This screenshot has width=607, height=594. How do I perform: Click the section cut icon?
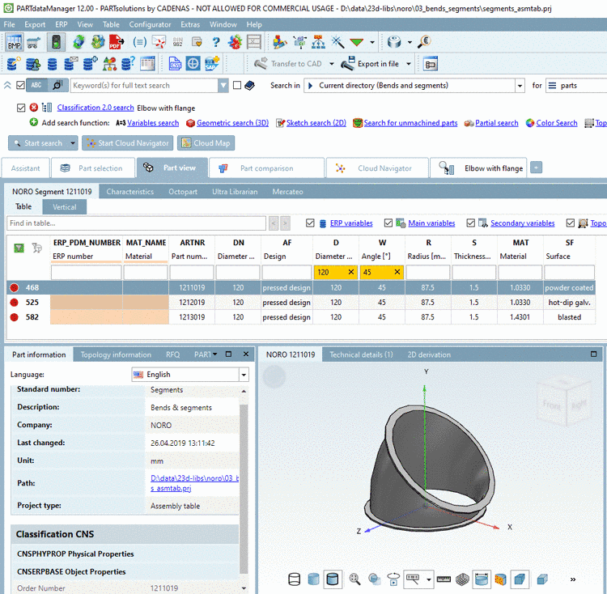point(500,579)
